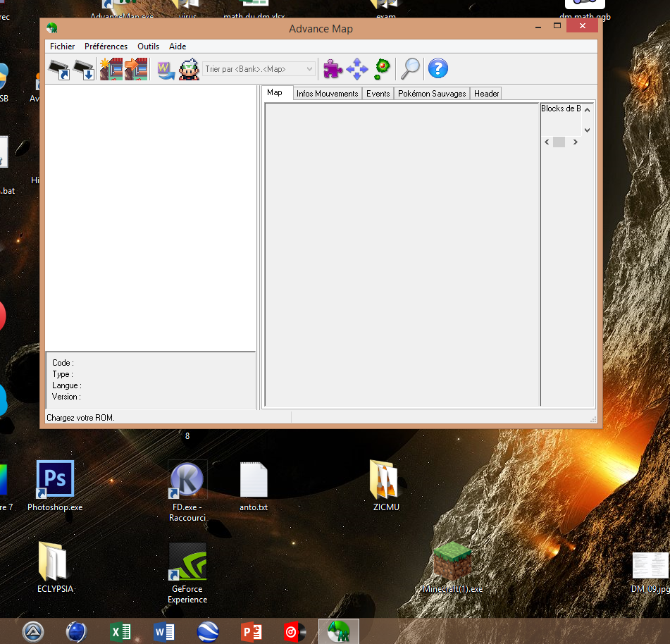
Task: Click the new map building icon
Action: [x=111, y=69]
